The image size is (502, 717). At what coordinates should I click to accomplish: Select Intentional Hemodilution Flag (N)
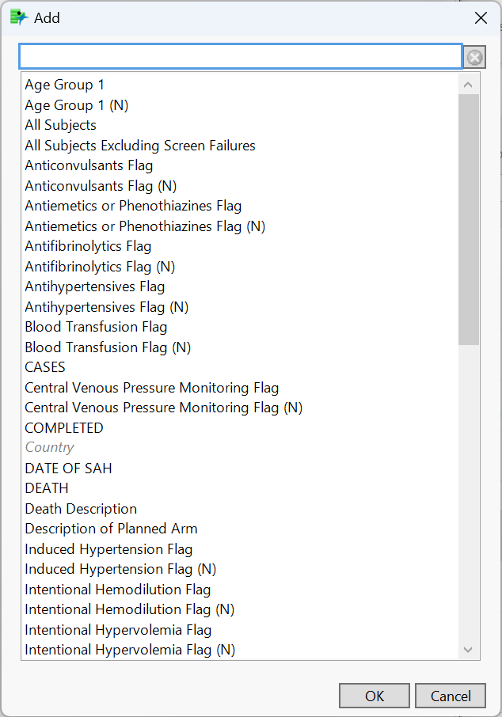point(129,609)
